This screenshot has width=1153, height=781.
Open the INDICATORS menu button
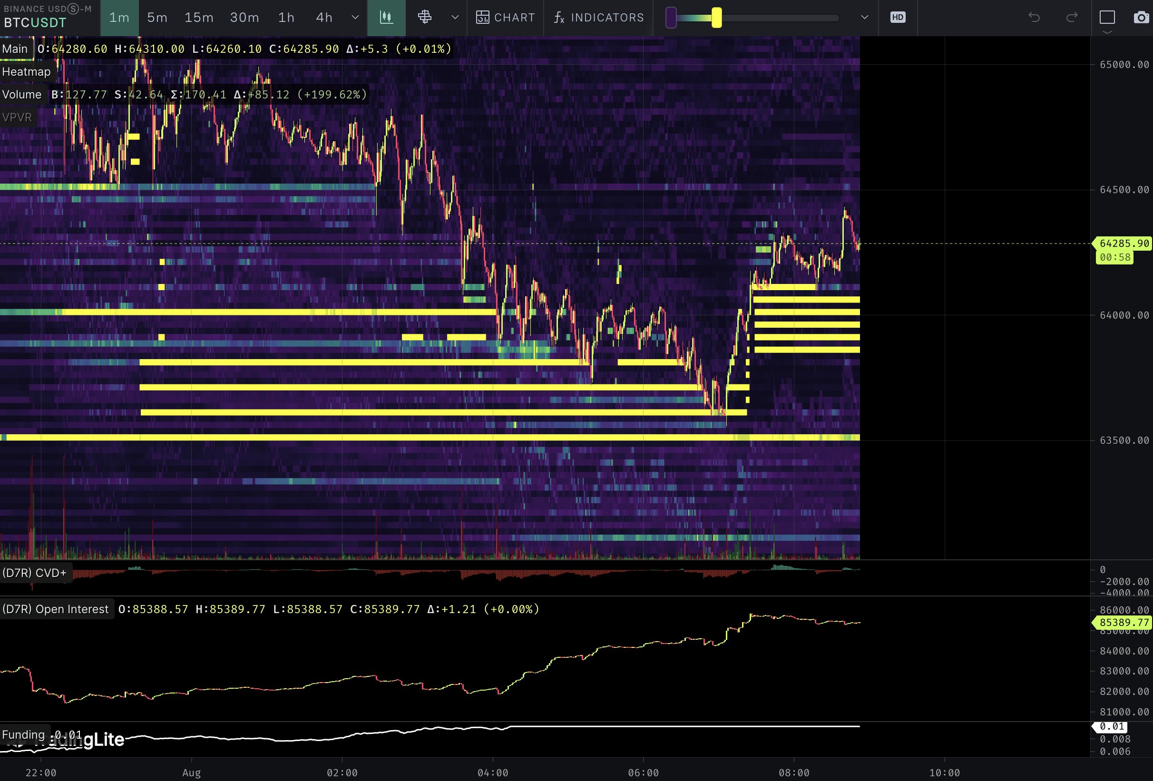[599, 18]
